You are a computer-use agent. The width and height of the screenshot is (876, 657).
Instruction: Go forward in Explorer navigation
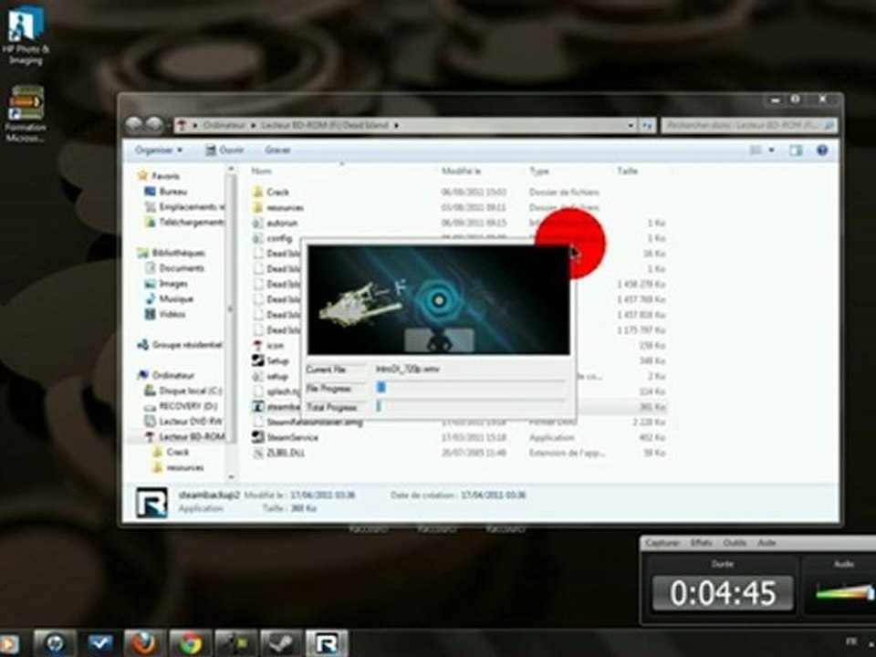[155, 125]
